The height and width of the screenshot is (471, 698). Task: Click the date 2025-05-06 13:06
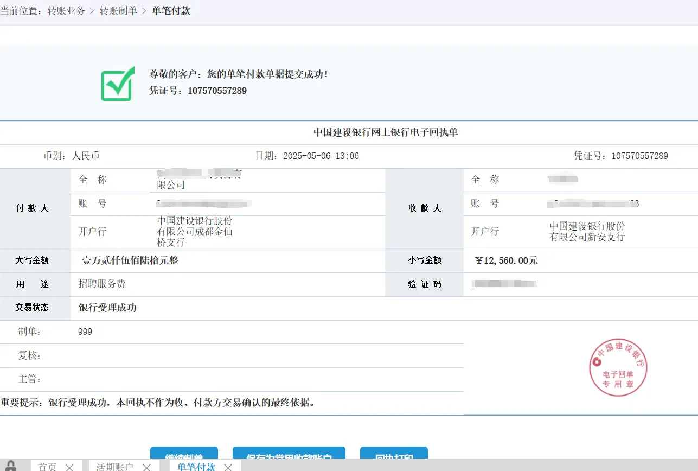(x=321, y=156)
